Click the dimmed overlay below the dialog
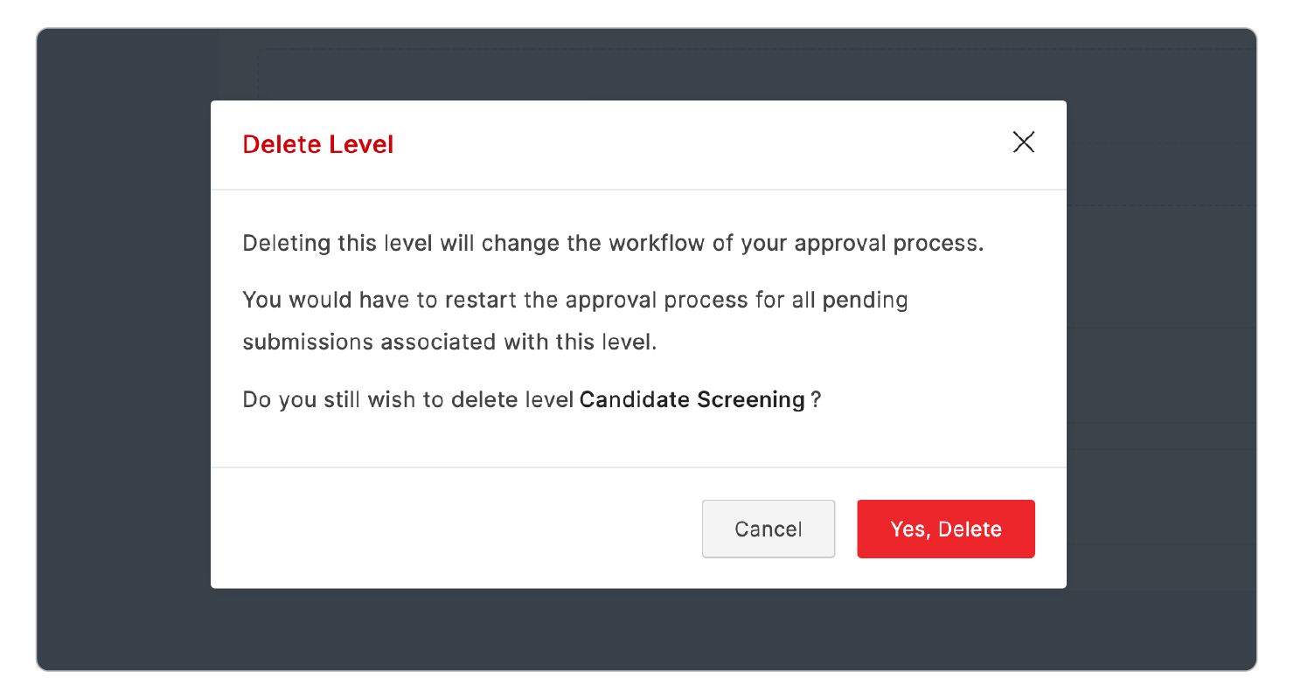This screenshot has height=699, width=1294. coord(638,629)
